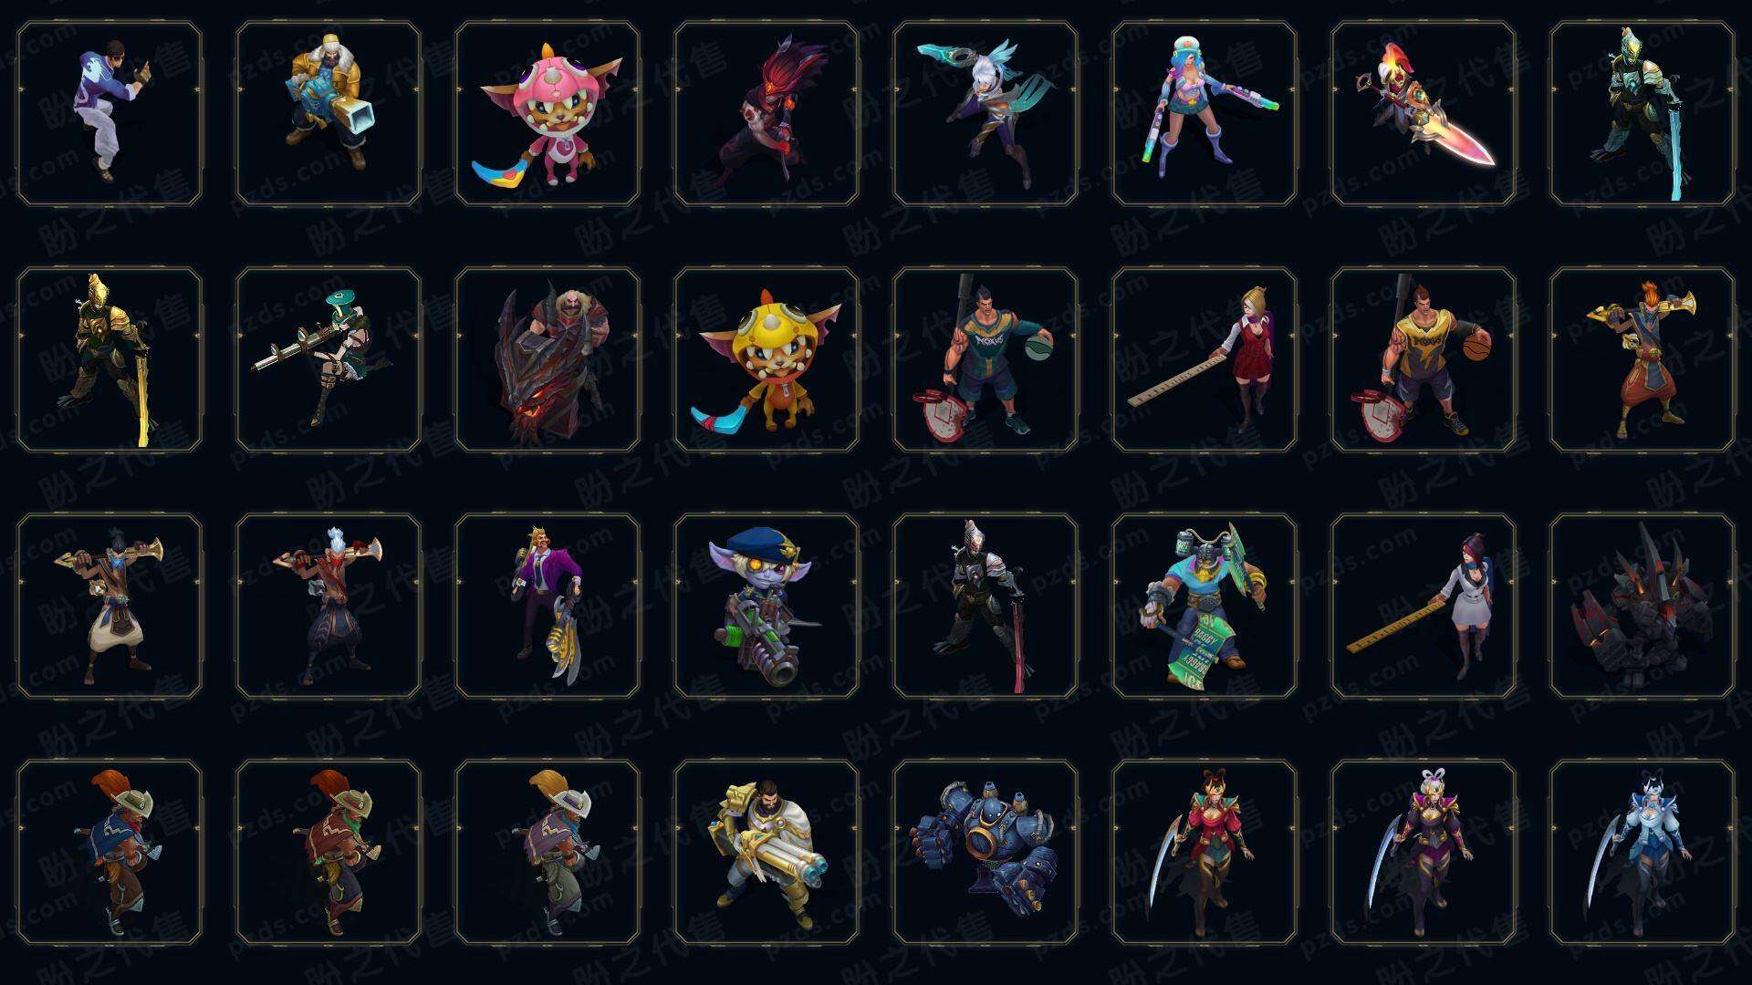Select the blue-shirt figure with green banner
Screen dimensions: 1752x985
(x=1204, y=607)
